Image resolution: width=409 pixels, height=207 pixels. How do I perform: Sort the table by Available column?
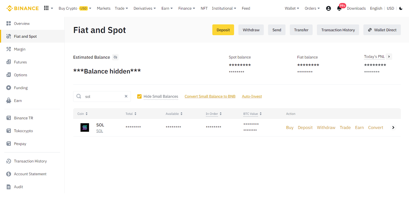[174, 114]
